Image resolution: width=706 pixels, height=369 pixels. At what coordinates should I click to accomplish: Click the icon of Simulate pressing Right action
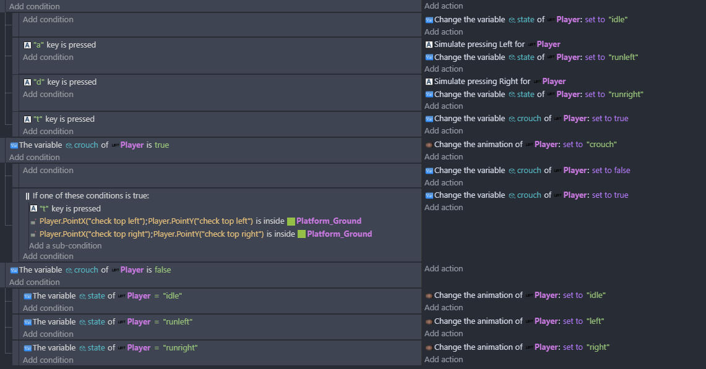(x=429, y=82)
